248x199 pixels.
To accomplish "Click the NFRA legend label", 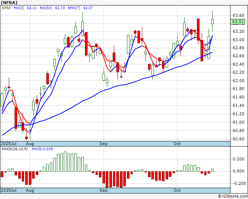I will (x=6, y=8).
